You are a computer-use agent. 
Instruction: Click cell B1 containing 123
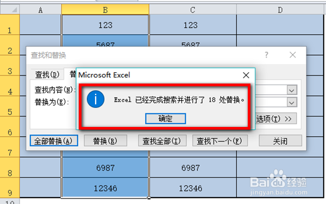[105, 25]
